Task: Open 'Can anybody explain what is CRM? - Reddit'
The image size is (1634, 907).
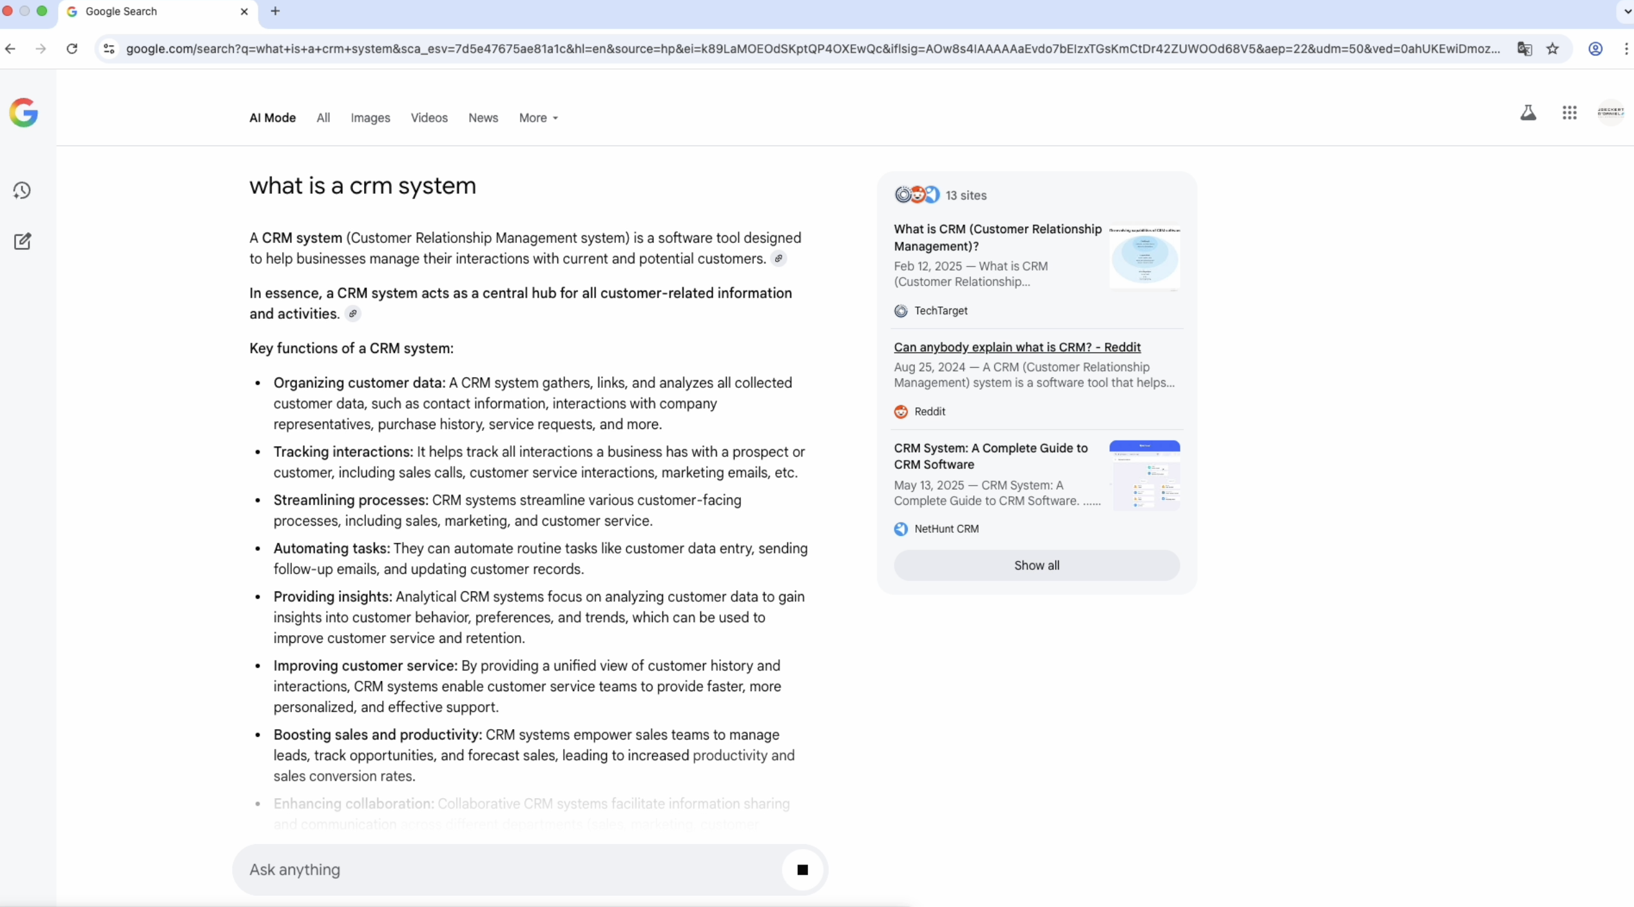Action: point(1017,347)
